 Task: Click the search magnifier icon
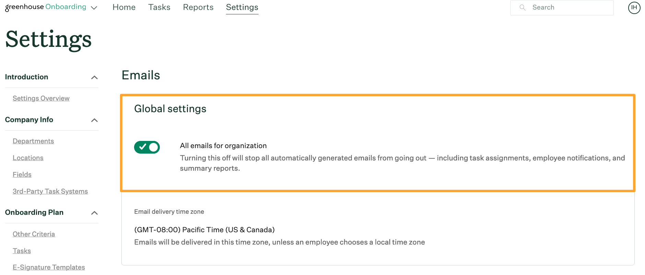[523, 8]
